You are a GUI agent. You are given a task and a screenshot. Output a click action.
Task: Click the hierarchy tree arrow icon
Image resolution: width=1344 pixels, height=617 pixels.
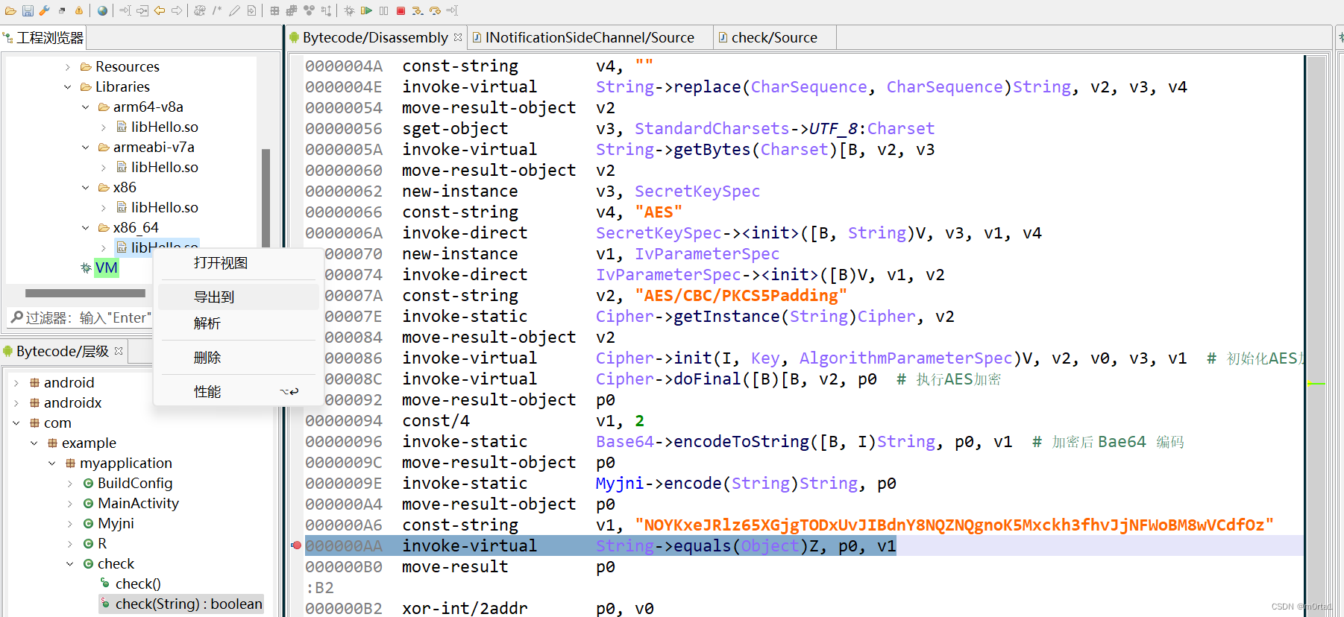[327, 10]
